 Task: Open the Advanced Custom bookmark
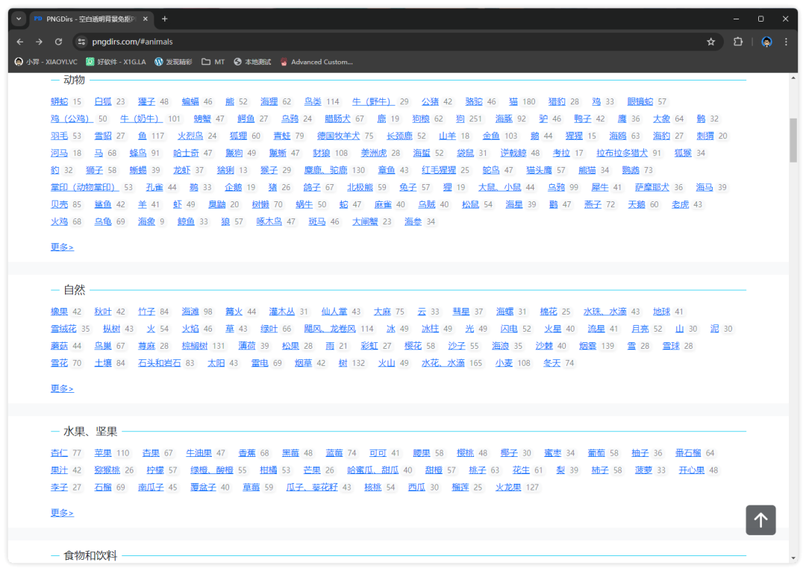click(x=316, y=62)
